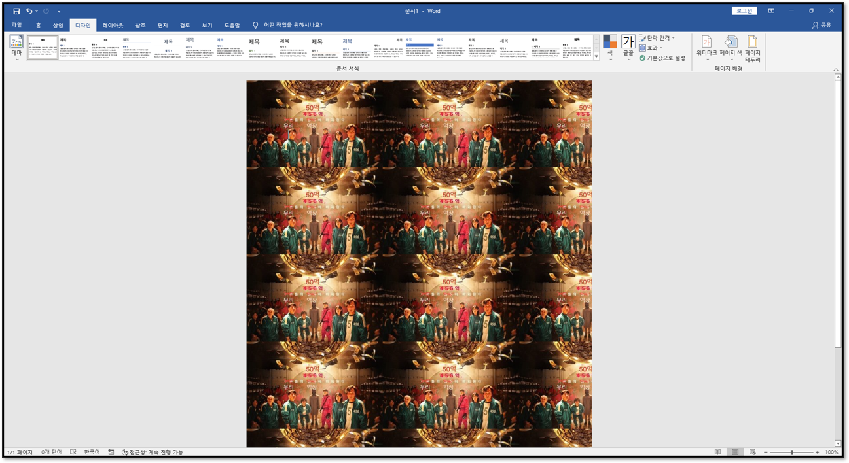849x463 pixels.
Task: Click the lightbulb icon next to the search box
Action: [x=255, y=26]
